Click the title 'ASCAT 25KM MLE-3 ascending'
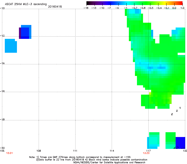 pyautogui.click(x=26, y=4)
